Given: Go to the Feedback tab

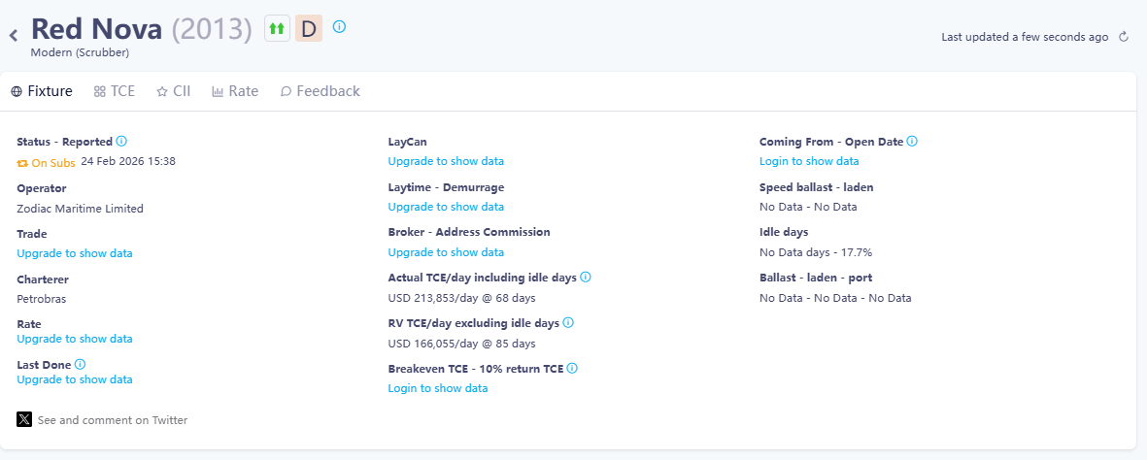Looking at the screenshot, I should point(320,91).
